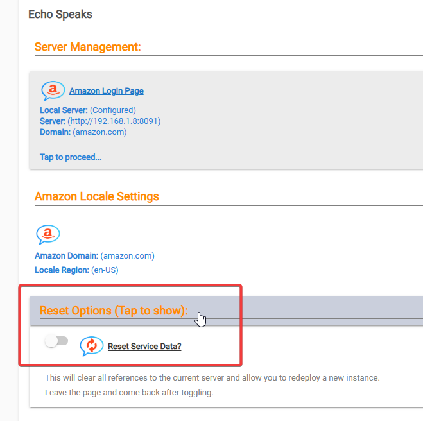Image resolution: width=423 pixels, height=421 pixels.
Task: Click the Amazon Locale Settings heading
Action: 96,196
